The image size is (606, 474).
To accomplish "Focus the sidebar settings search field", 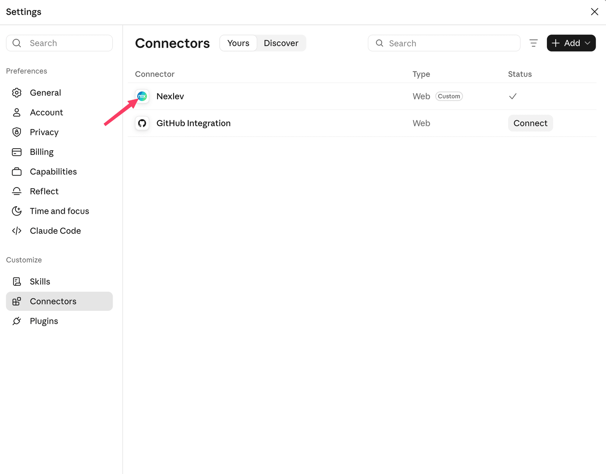I will click(x=59, y=43).
